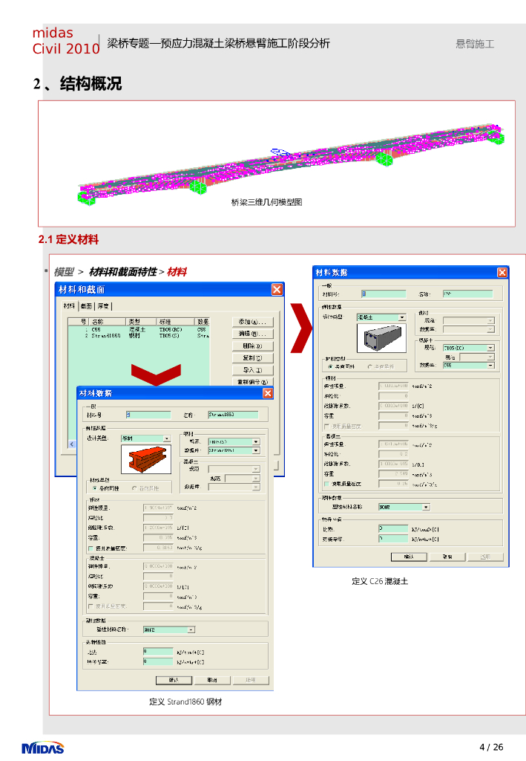Click the 2.1 定义材料 section heading
This screenshot has height=761, width=526.
68,239
